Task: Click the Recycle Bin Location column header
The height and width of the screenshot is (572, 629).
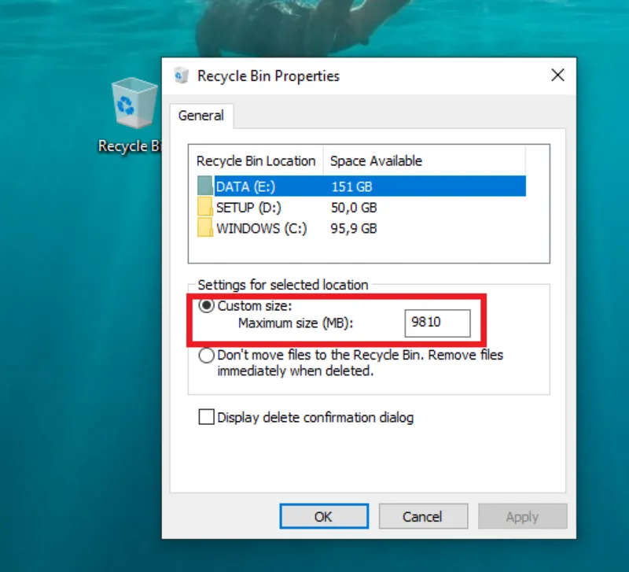Action: (x=256, y=161)
